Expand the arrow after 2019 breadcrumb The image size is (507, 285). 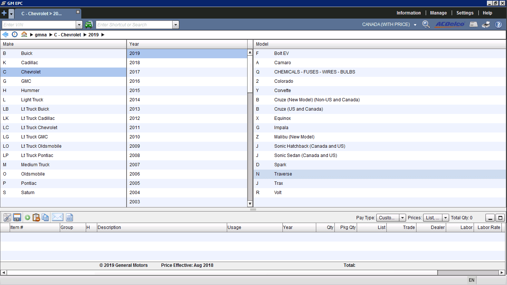103,35
